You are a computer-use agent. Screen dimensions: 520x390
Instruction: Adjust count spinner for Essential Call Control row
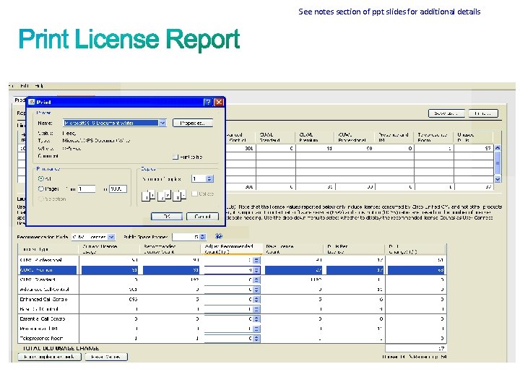256,319
